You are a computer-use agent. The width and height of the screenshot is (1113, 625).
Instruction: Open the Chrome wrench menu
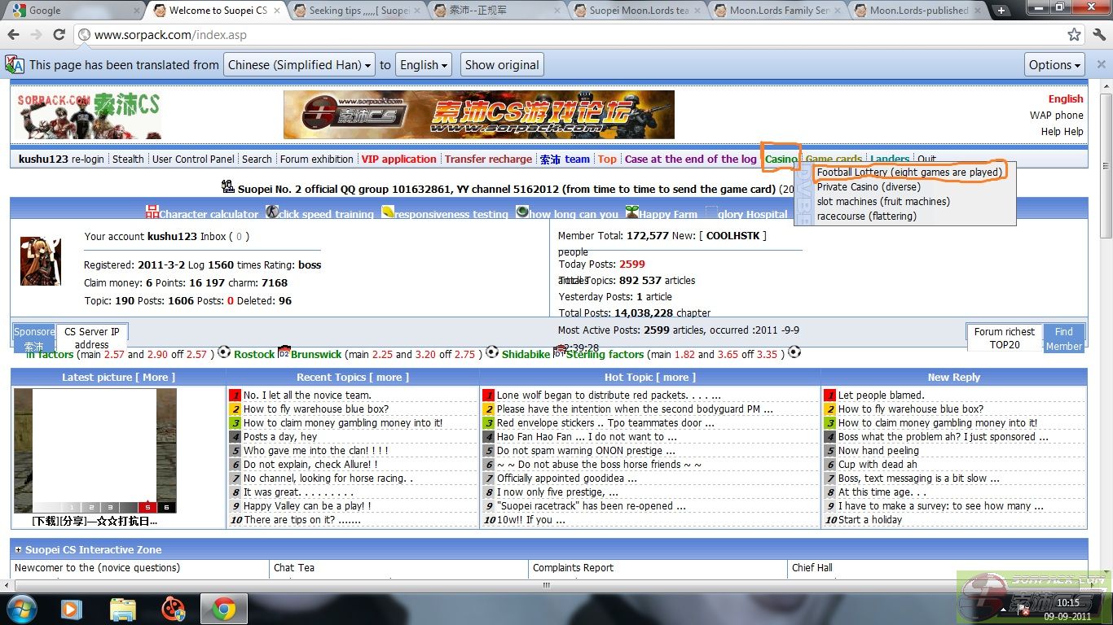[1098, 35]
